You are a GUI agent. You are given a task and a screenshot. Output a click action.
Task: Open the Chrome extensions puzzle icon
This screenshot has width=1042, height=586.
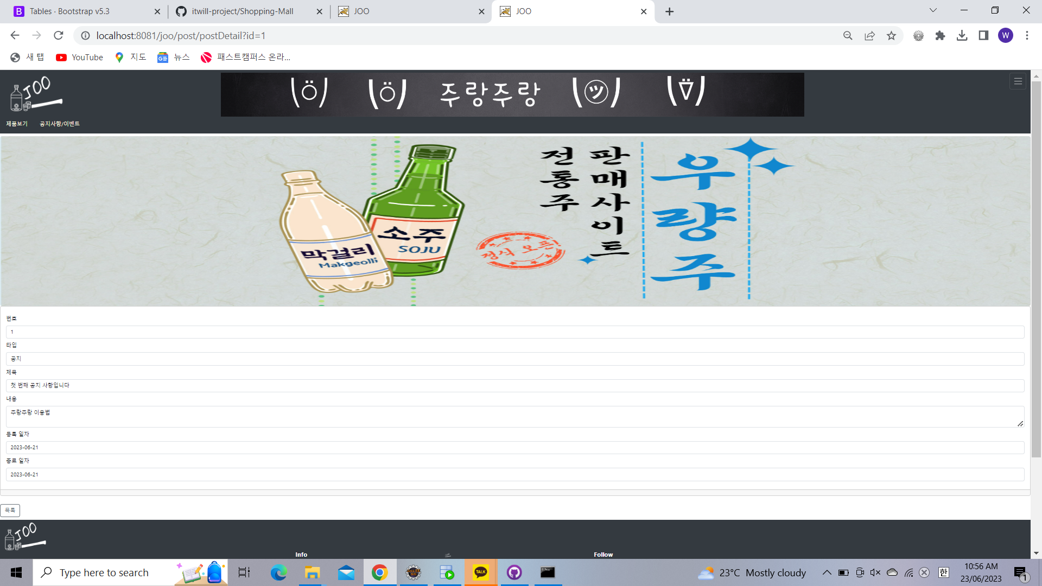(940, 36)
